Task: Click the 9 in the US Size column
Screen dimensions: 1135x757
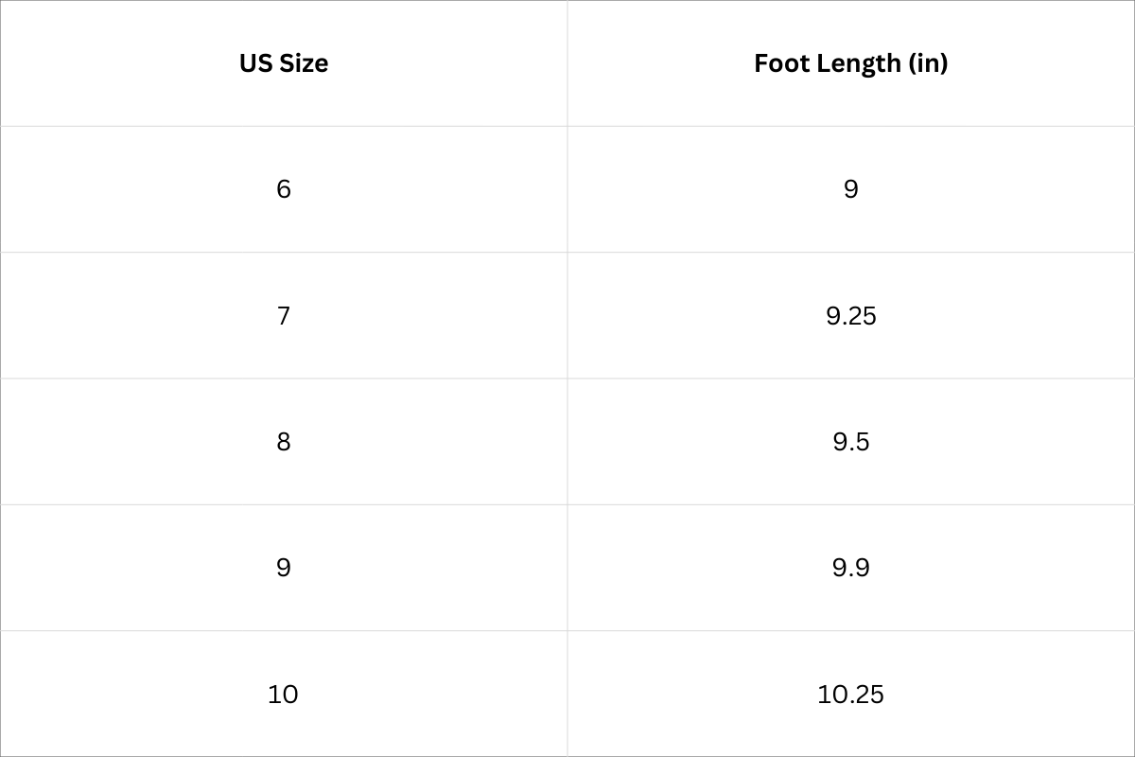Action: pos(284,568)
